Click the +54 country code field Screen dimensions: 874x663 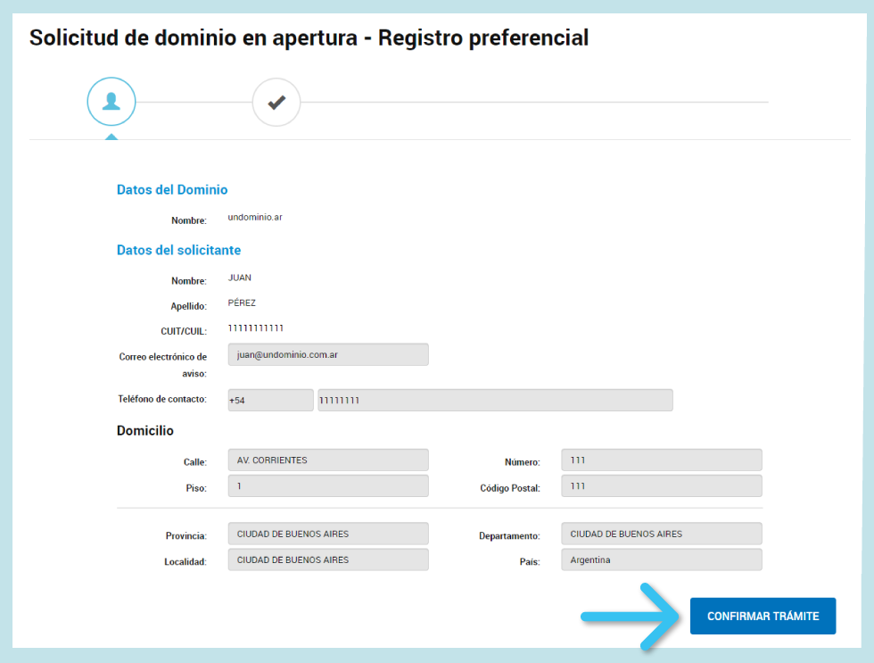click(270, 401)
